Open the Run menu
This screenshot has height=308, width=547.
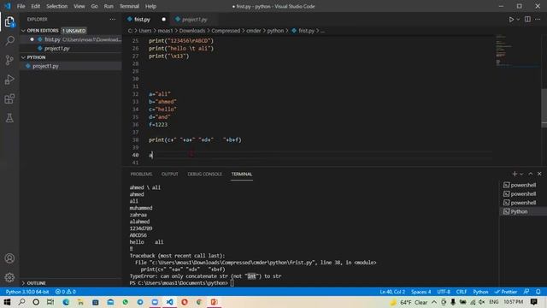pos(109,6)
